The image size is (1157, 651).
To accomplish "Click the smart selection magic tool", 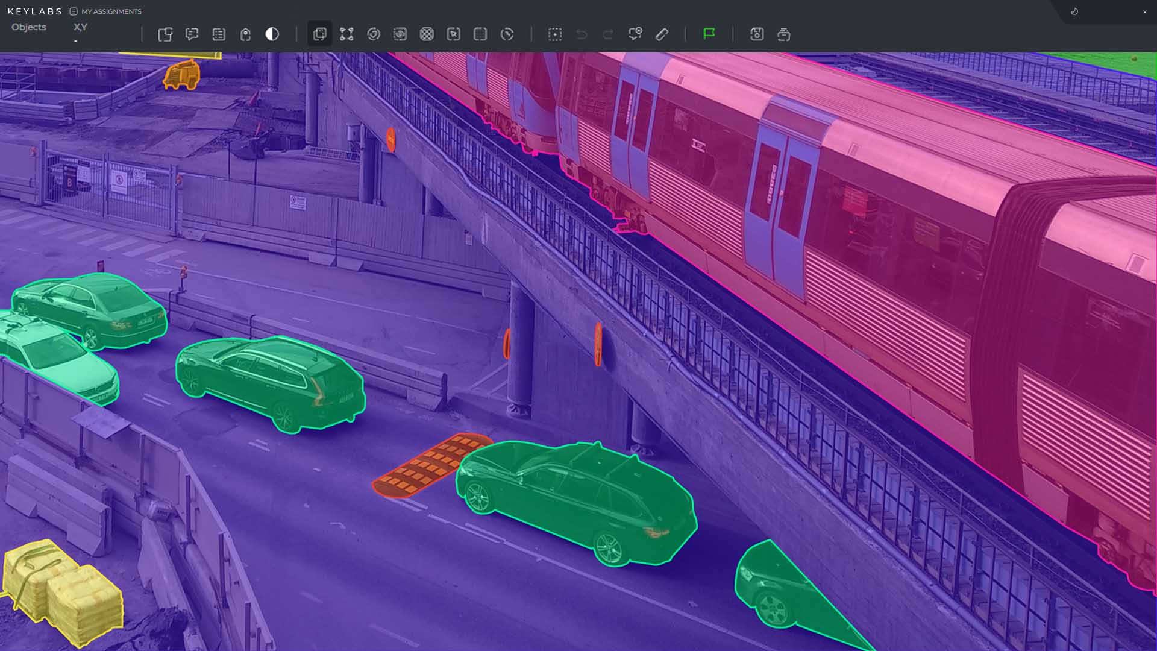I will click(374, 34).
